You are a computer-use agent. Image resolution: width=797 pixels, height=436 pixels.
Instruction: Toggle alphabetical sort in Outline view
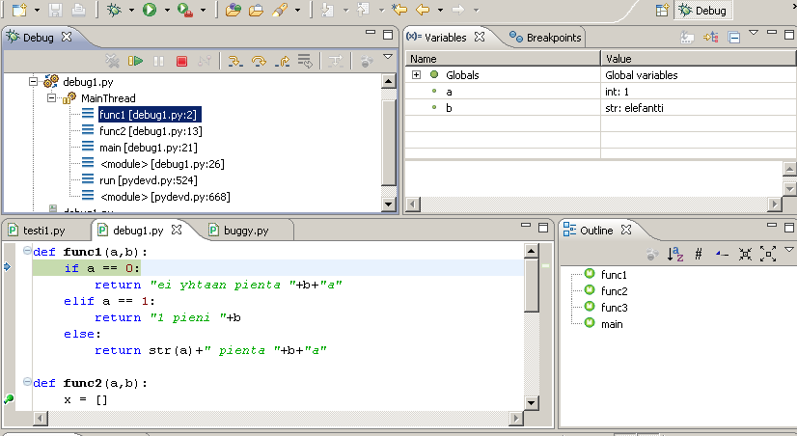pyautogui.click(x=675, y=254)
